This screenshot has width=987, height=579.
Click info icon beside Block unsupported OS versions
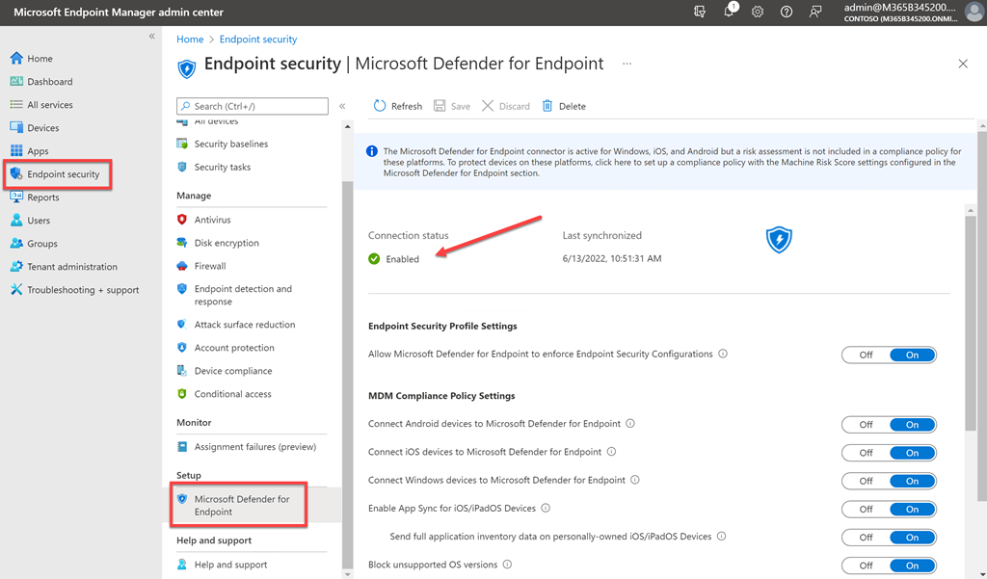[x=507, y=565]
